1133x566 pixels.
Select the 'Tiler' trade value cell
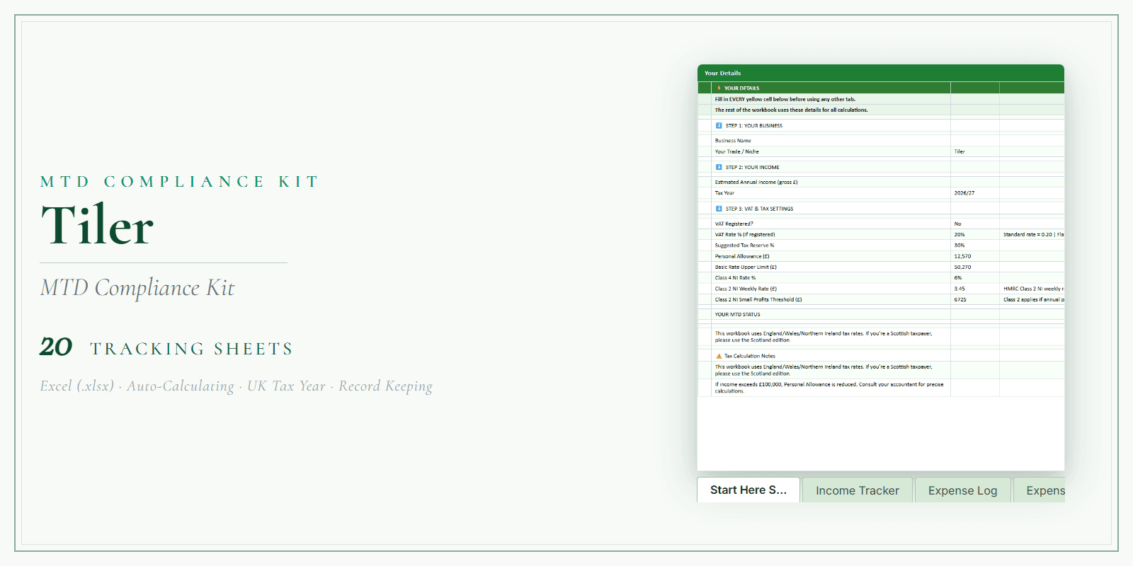pos(974,151)
